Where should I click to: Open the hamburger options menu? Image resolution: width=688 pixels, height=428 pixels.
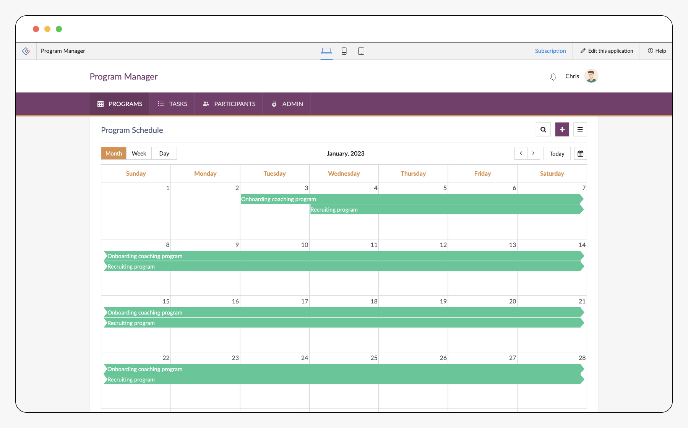click(x=580, y=130)
